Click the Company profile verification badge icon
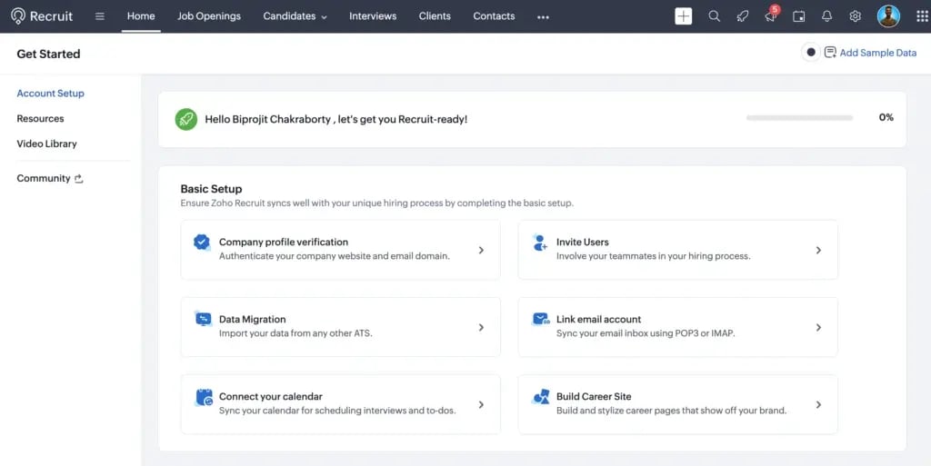 tap(202, 242)
